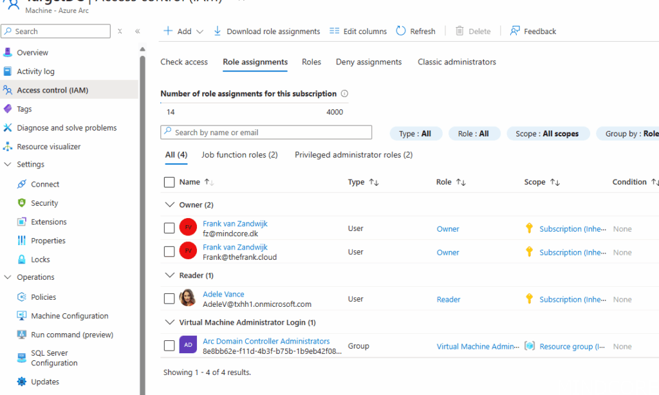The width and height of the screenshot is (659, 395).
Task: Open Diagnose and solve problems
Action: (x=66, y=128)
